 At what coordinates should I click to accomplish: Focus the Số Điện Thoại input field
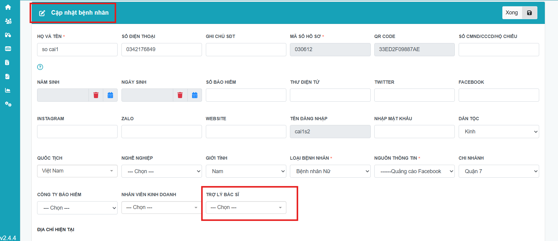(162, 50)
